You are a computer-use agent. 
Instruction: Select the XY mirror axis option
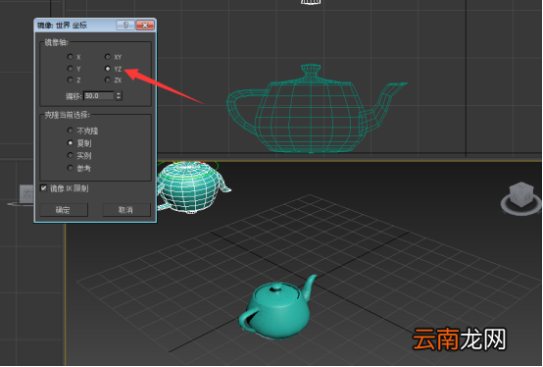[x=108, y=57]
